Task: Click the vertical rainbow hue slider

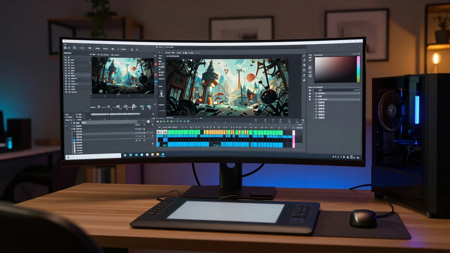Action: 359,69
